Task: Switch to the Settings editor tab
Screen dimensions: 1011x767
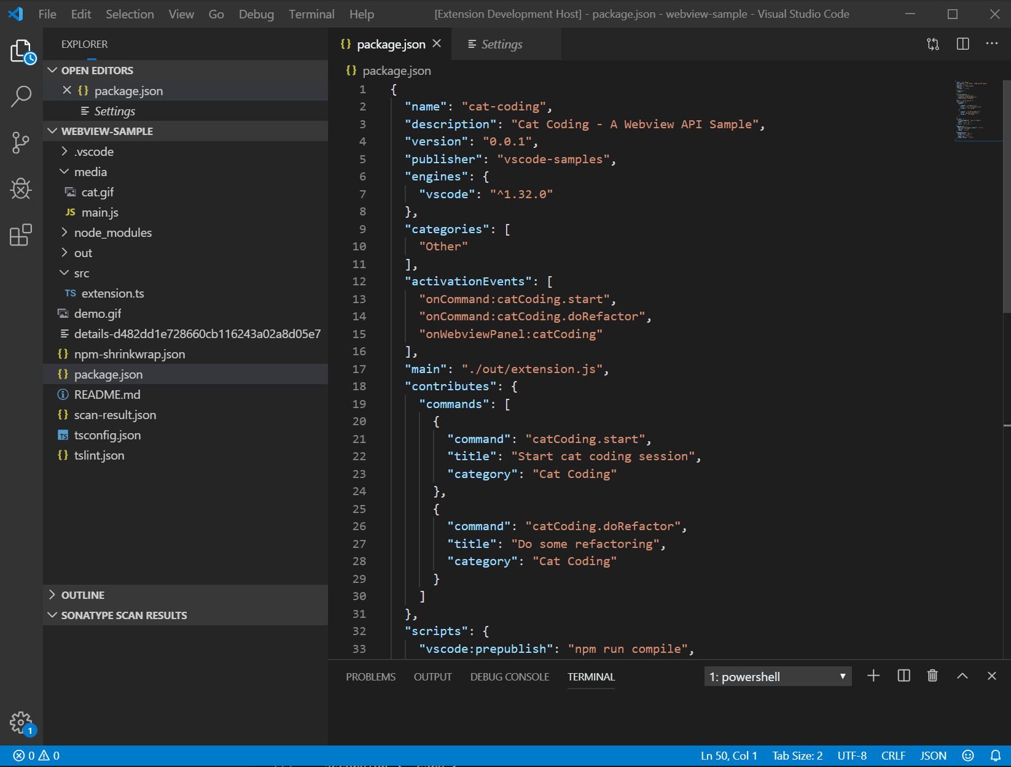Action: [501, 44]
